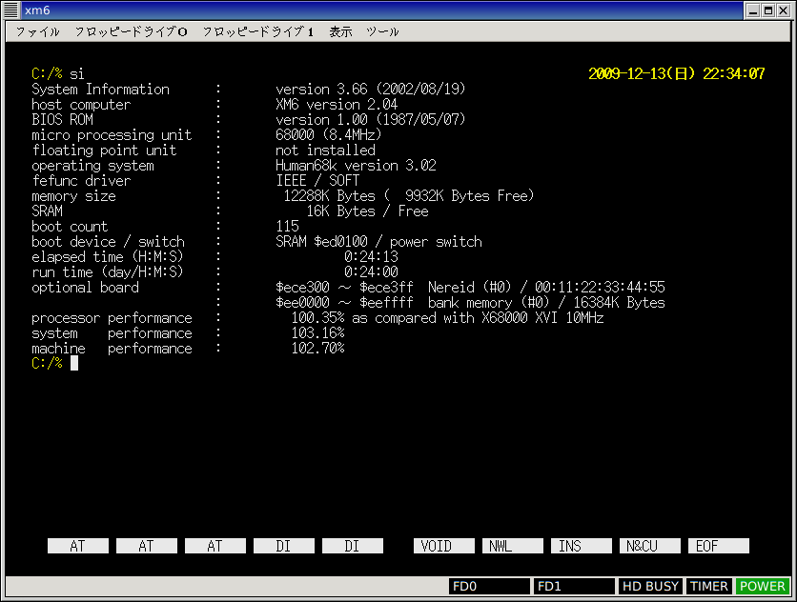
Task: Click the HD BUSY status indicator
Action: click(650, 586)
